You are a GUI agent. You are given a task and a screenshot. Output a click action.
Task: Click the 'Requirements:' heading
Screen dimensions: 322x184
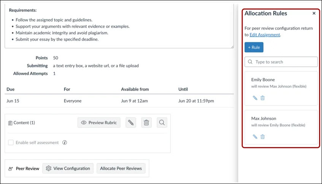(23, 10)
